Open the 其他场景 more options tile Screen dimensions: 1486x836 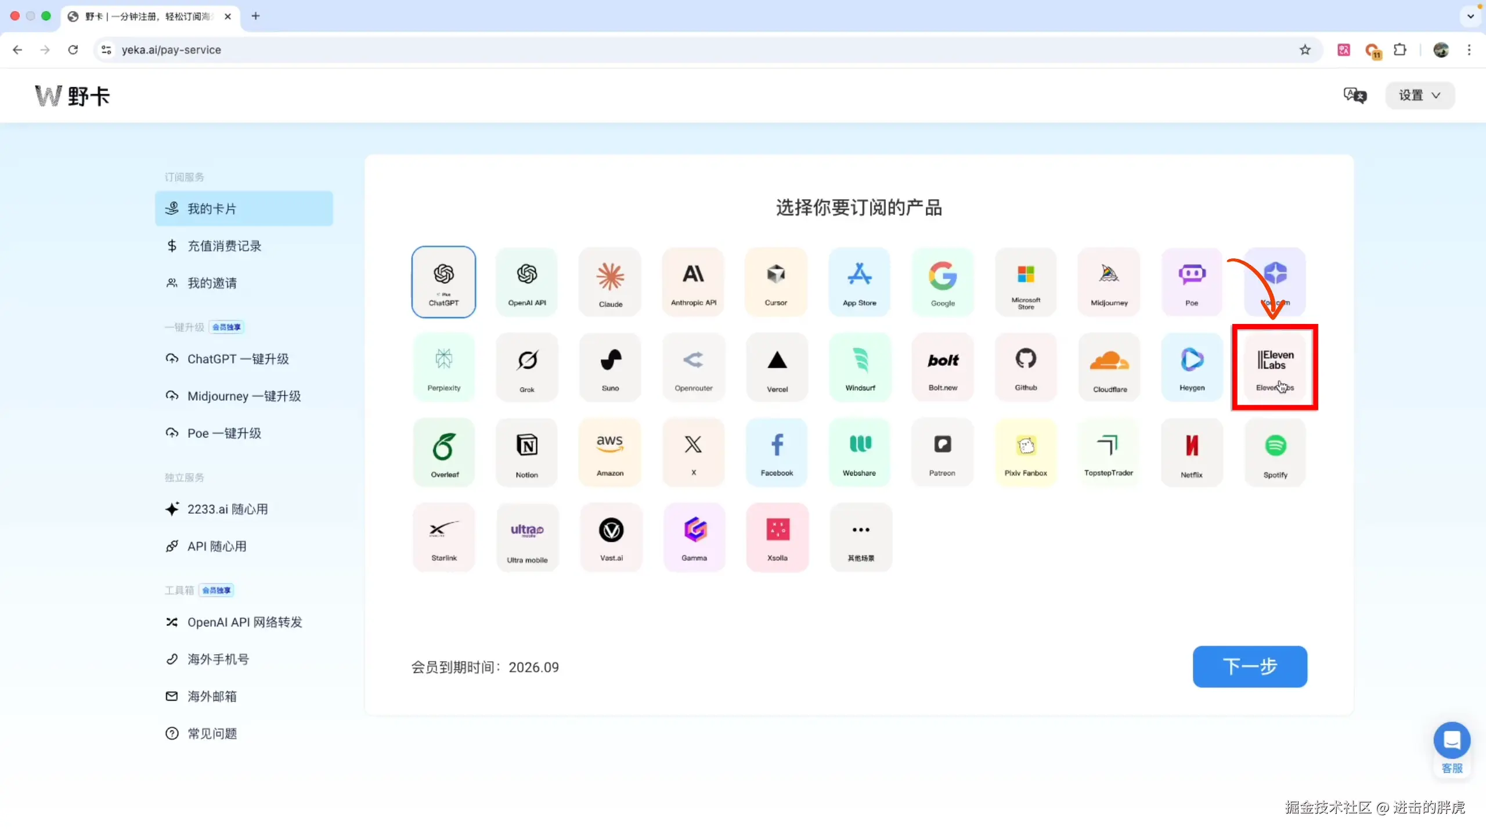pos(861,538)
